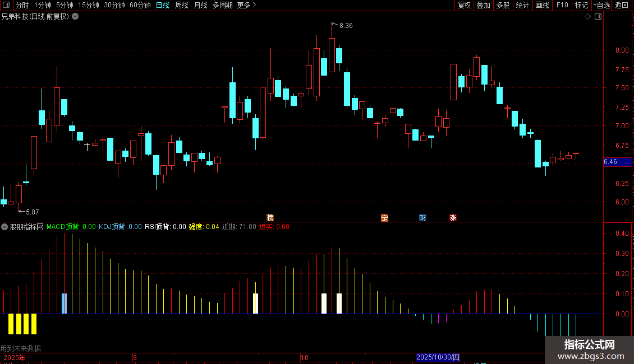Select the 30分钟 period tab

coord(114,5)
